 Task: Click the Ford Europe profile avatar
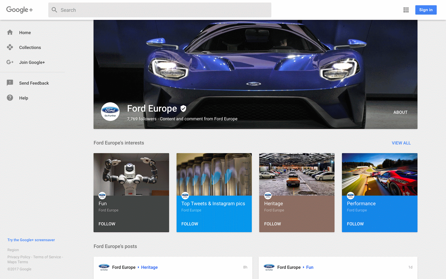coord(110,112)
